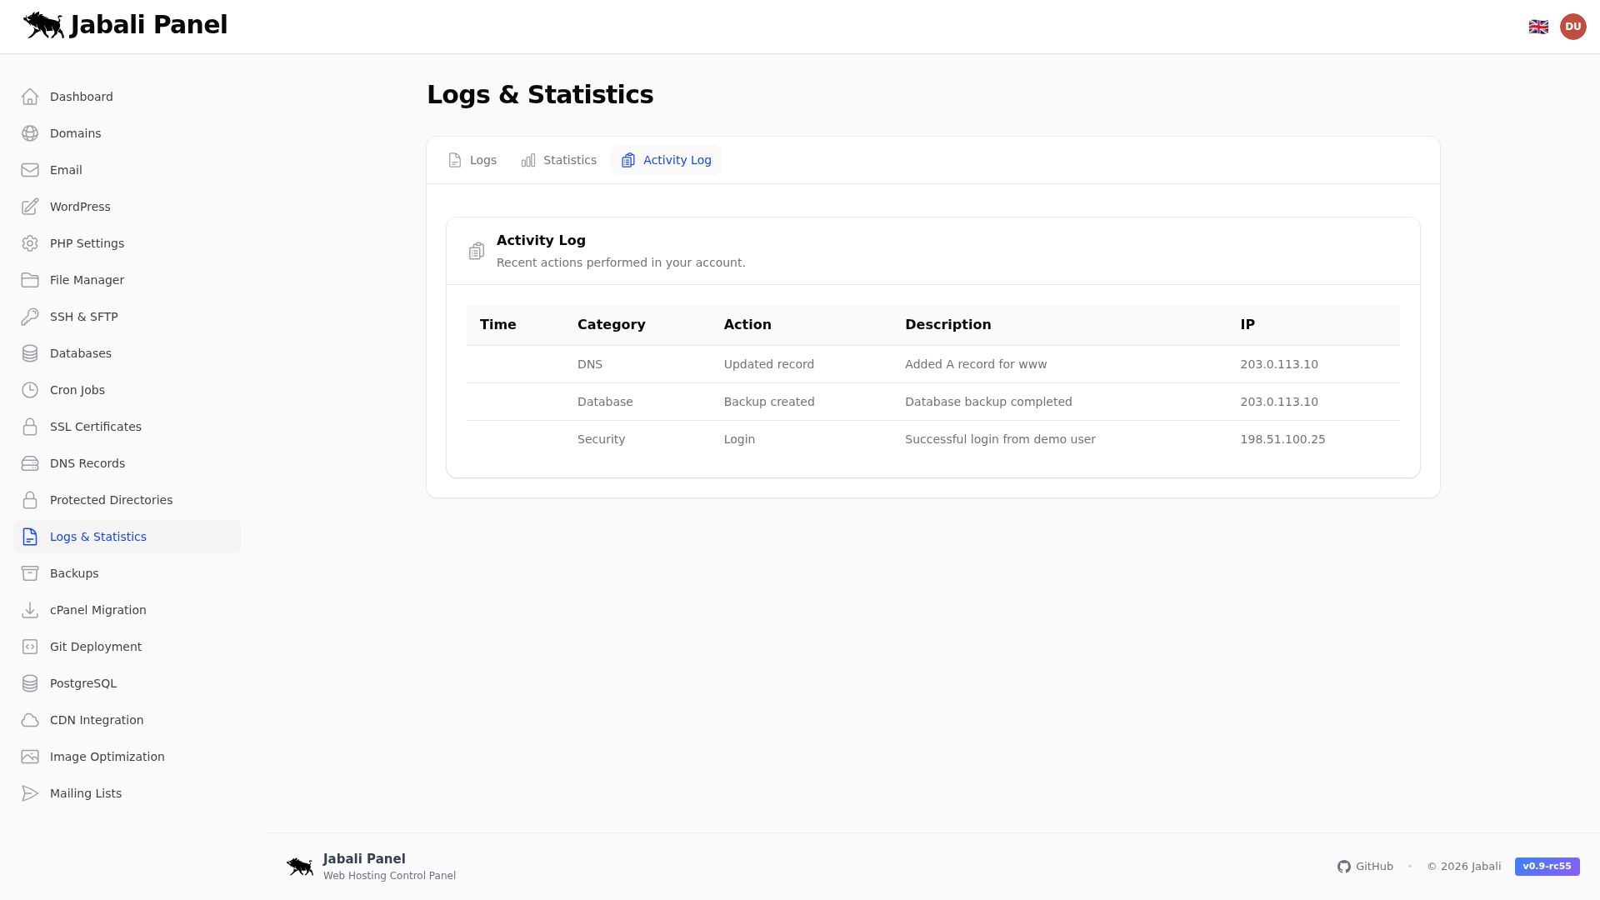The height and width of the screenshot is (900, 1600).
Task: Open the DU user avatar menu
Action: (1573, 26)
